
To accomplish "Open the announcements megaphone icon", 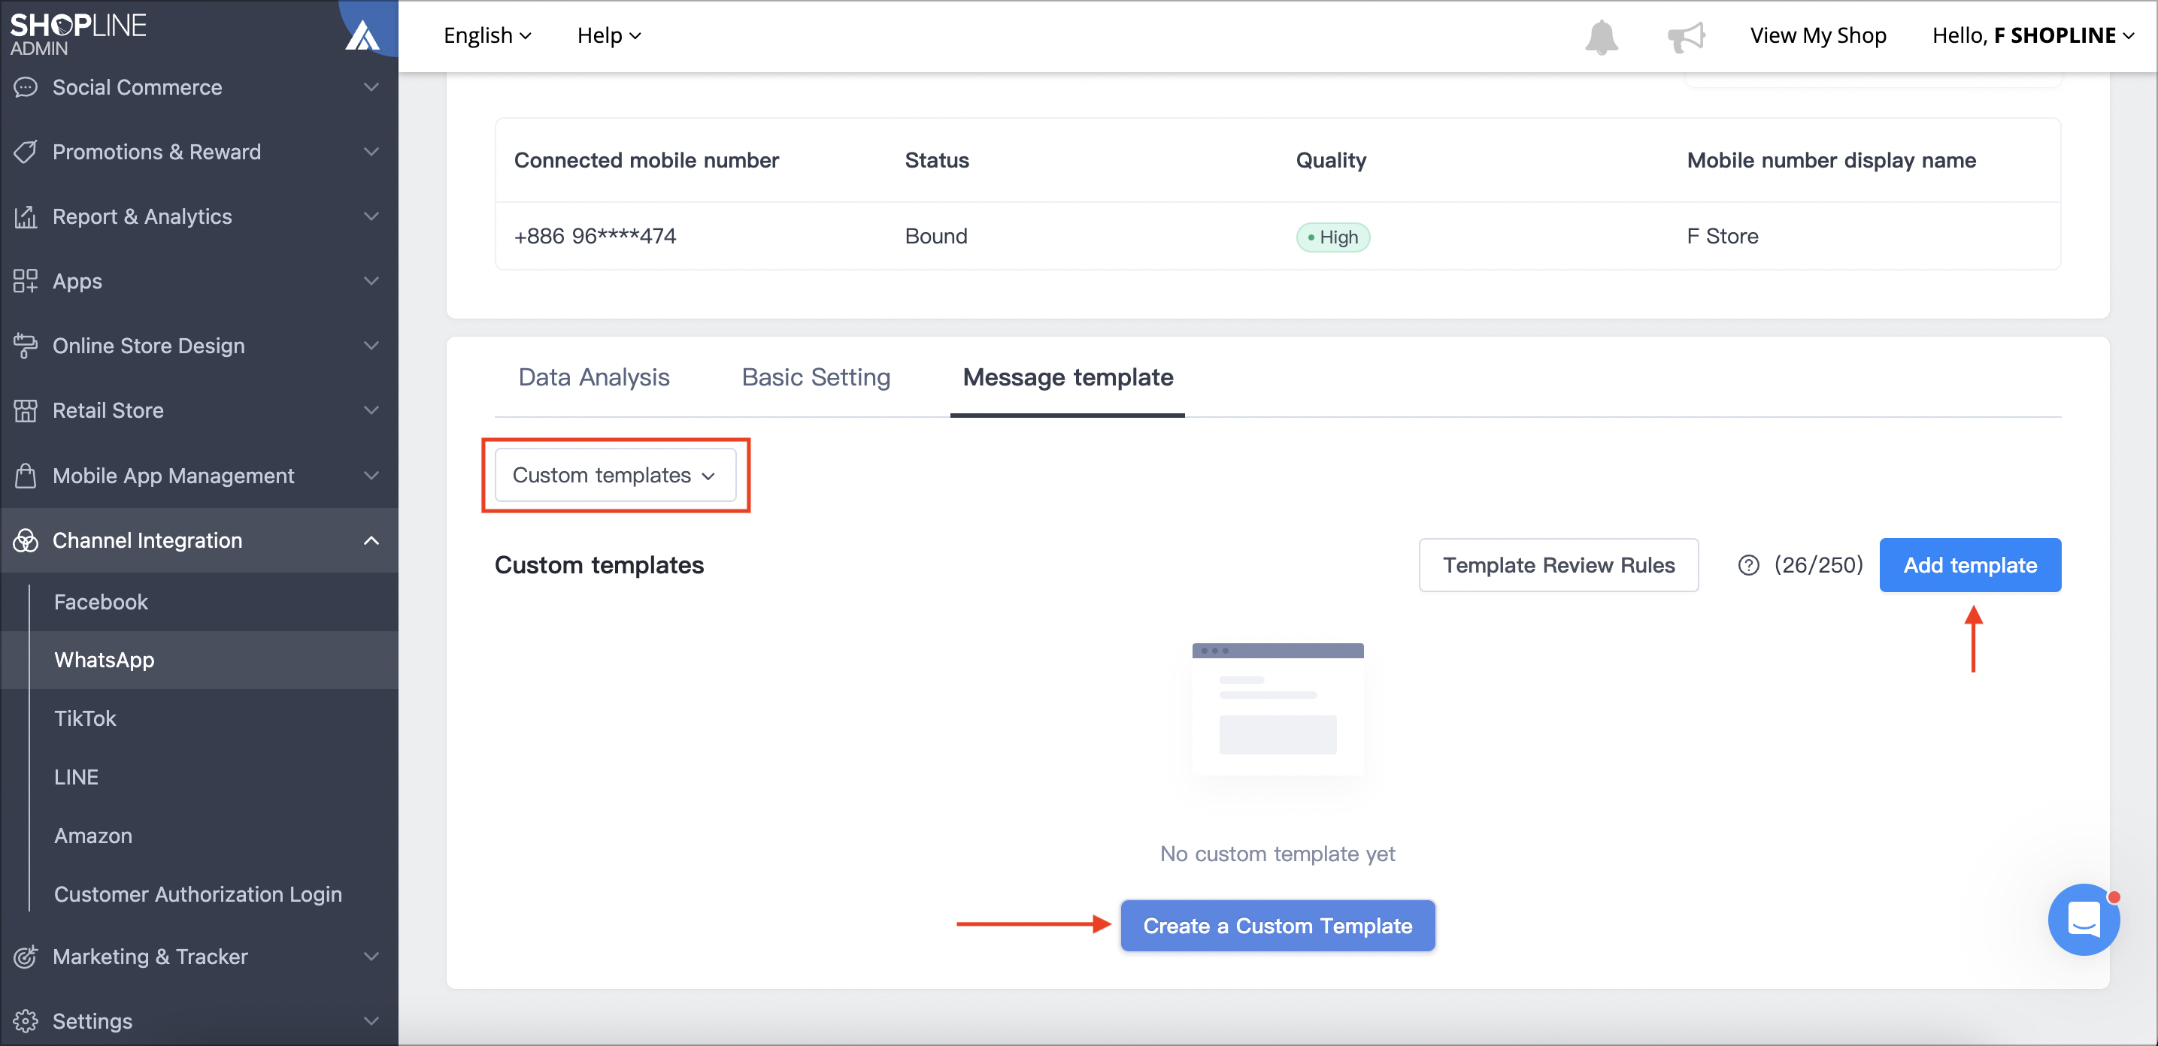I will pyautogui.click(x=1686, y=36).
